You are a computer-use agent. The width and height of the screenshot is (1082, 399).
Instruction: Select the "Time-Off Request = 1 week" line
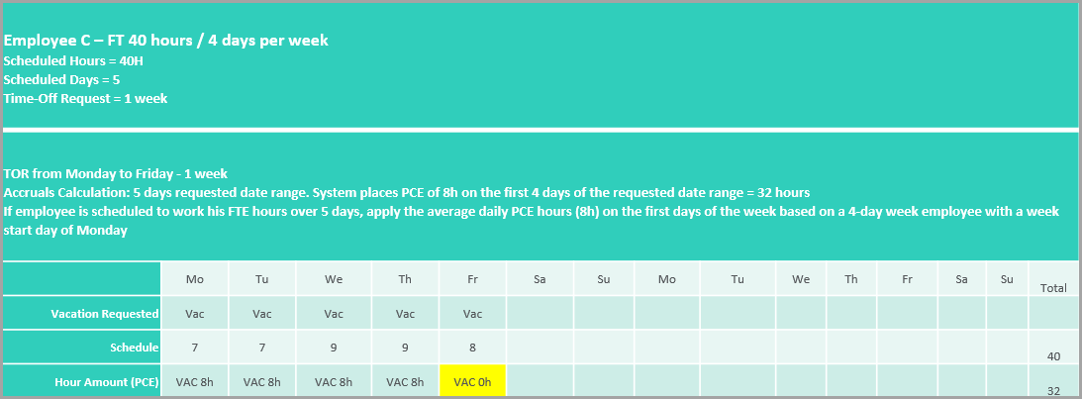(85, 98)
